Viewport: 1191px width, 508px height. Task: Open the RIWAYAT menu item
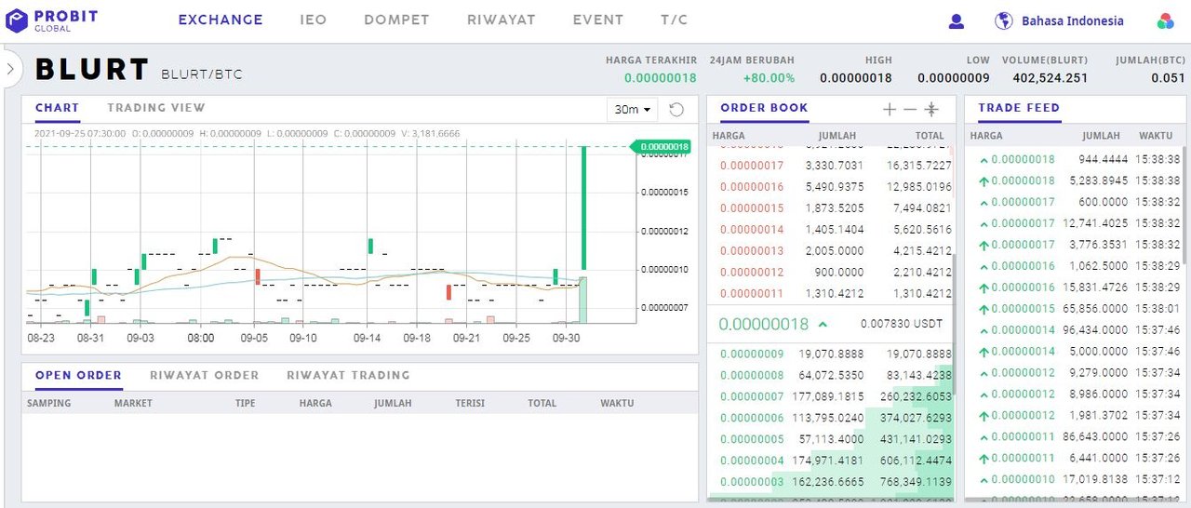tap(501, 20)
